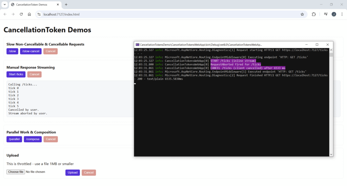Viewport: 347px width, 186px height.
Task: Click the console window app icon
Action: point(138,45)
